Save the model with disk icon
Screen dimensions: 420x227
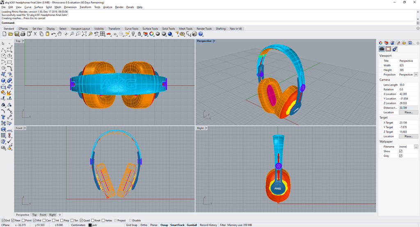click(x=16, y=34)
